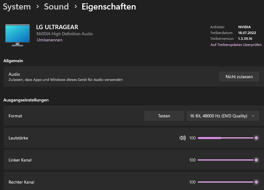
Task: Click the LG ULTRAGEAR monitor icon
Action: tap(17, 35)
